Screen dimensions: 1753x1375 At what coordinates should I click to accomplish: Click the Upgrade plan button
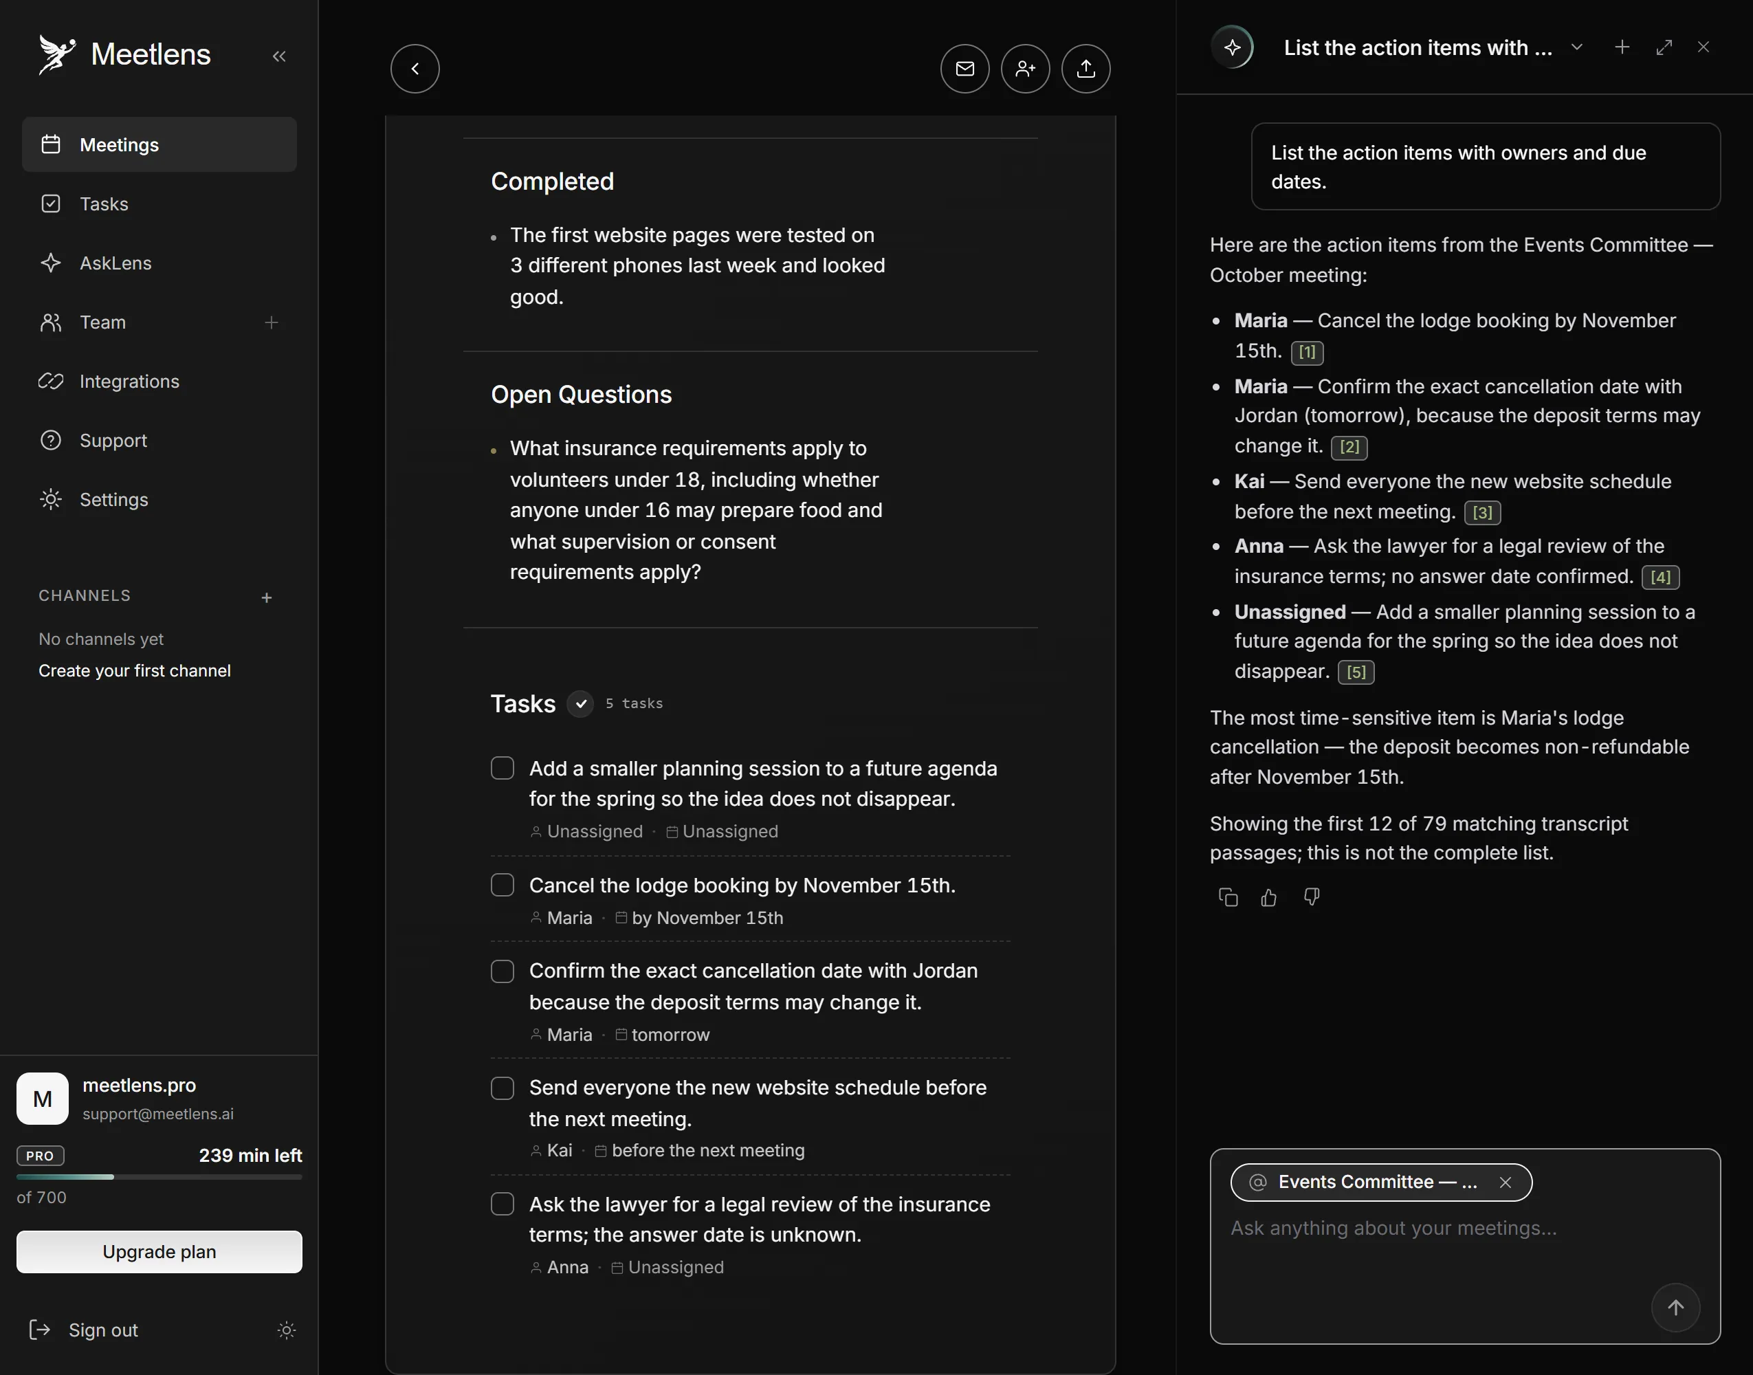click(x=159, y=1252)
